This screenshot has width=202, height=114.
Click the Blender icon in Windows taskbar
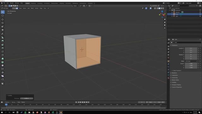click(x=61, y=112)
